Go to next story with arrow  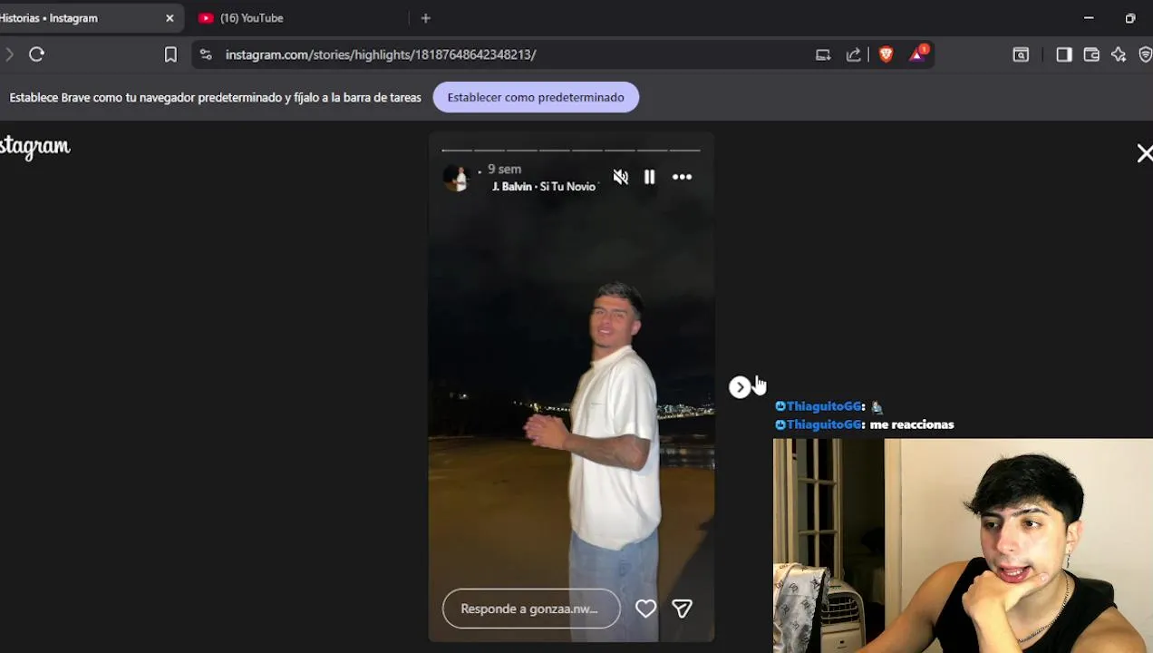coord(740,387)
